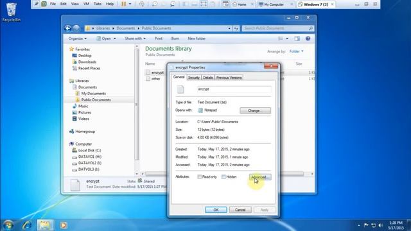This screenshot has width=411, height=231.
Task: Select Desktop in the navigation pane
Action: (85, 56)
